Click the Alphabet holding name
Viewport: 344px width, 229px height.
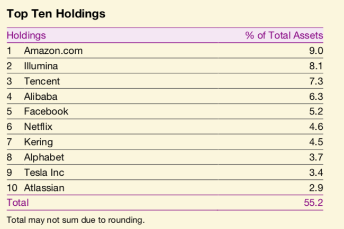click(x=44, y=157)
